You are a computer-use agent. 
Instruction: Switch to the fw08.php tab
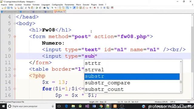[59, 12]
